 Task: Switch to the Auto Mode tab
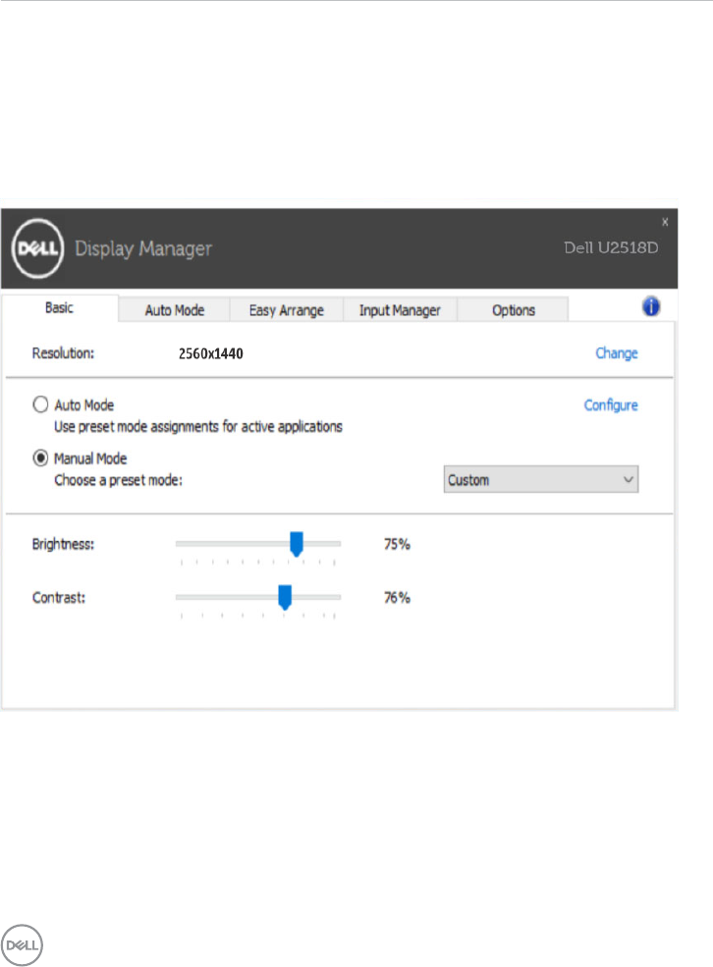point(174,310)
